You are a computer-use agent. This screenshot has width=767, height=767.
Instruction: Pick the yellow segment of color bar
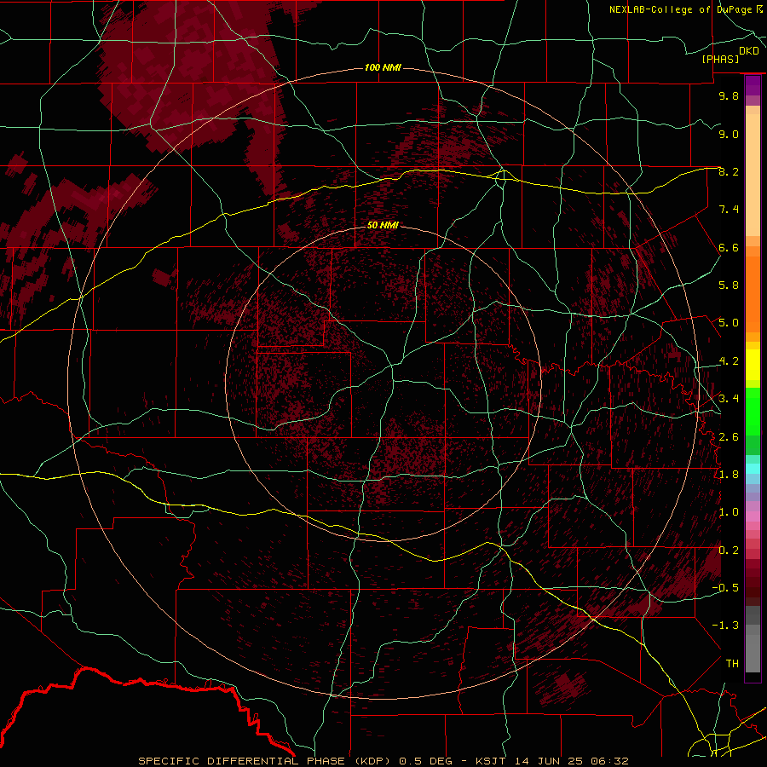753,365
